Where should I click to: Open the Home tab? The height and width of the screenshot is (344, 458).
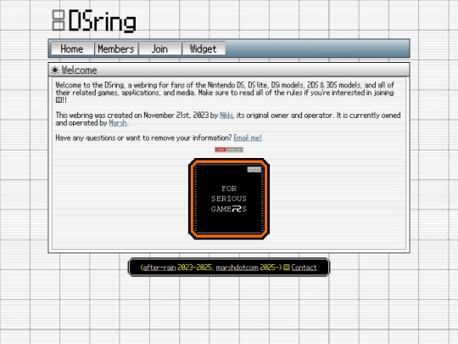[72, 48]
